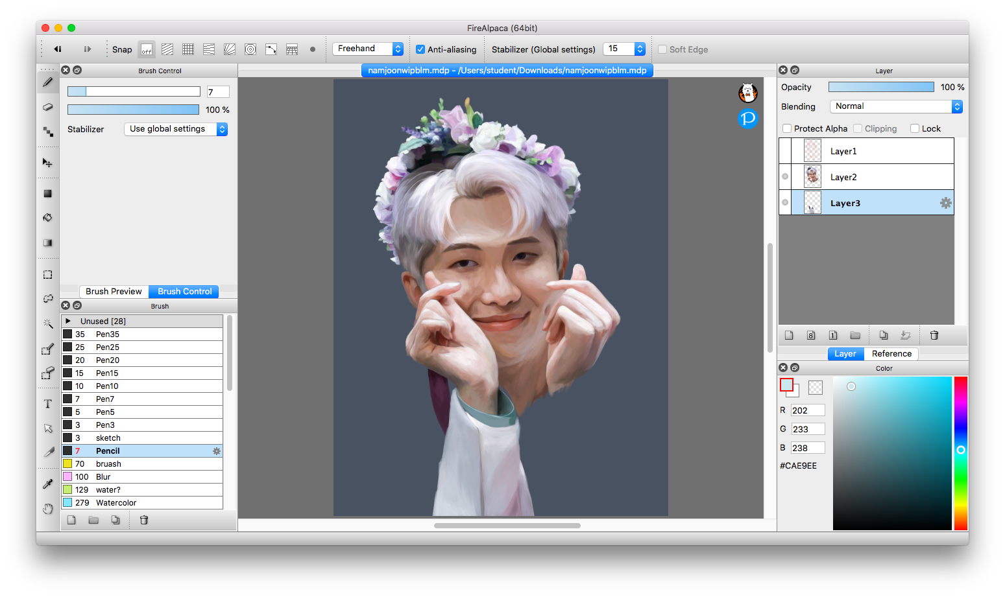Hide Layer3 visibility
1005x597 pixels.
click(x=785, y=203)
